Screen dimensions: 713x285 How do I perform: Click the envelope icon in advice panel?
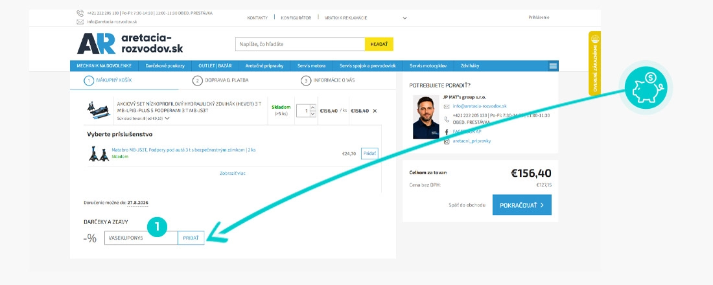coord(447,106)
